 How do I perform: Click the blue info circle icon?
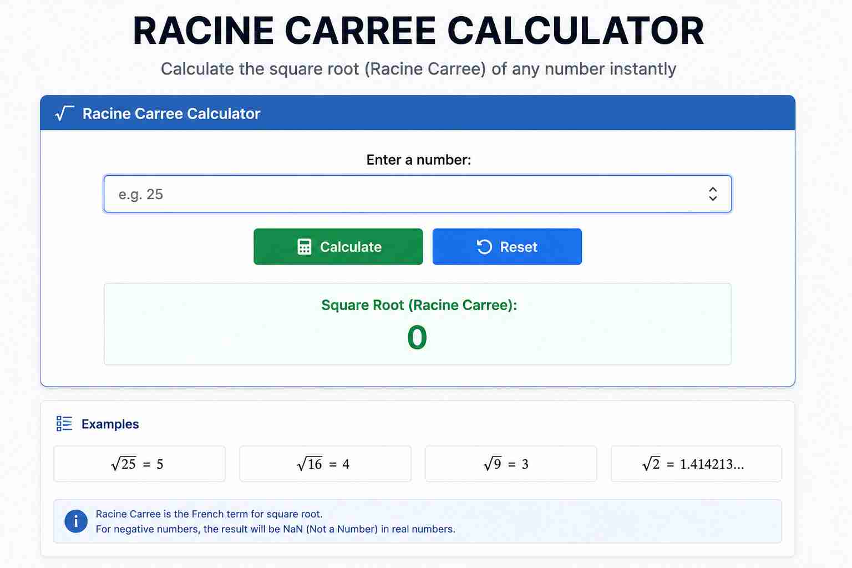pyautogui.click(x=76, y=521)
